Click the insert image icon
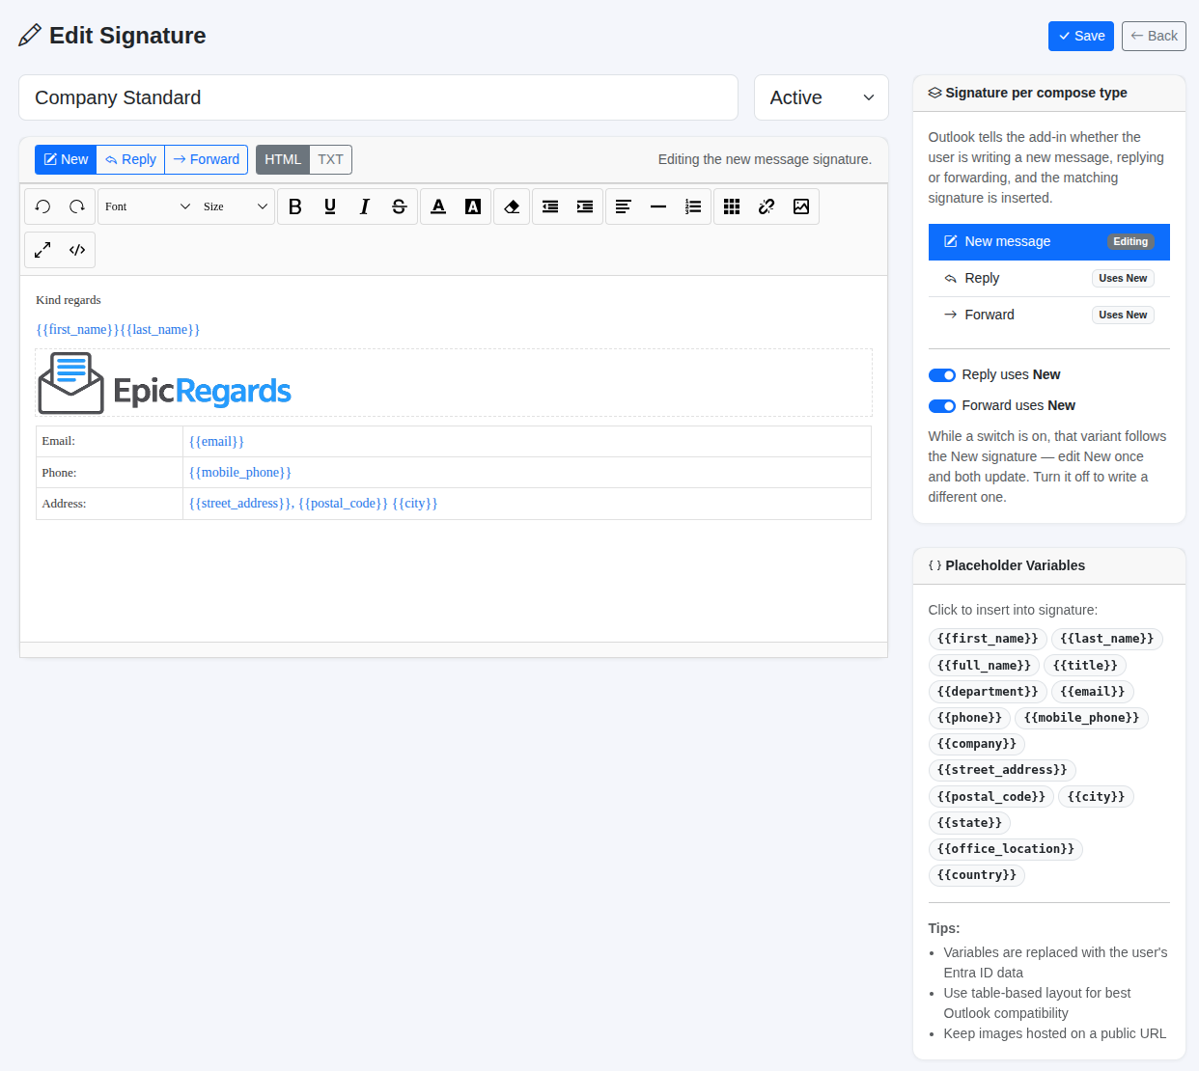The height and width of the screenshot is (1071, 1199). (x=801, y=206)
